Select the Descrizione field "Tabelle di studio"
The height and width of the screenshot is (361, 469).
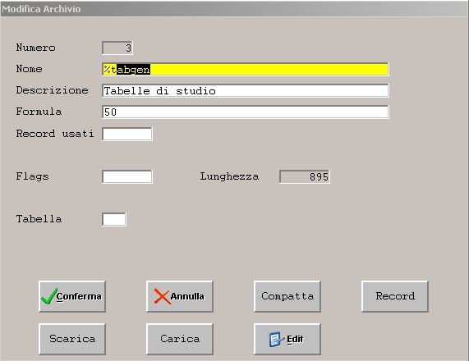[x=246, y=90]
